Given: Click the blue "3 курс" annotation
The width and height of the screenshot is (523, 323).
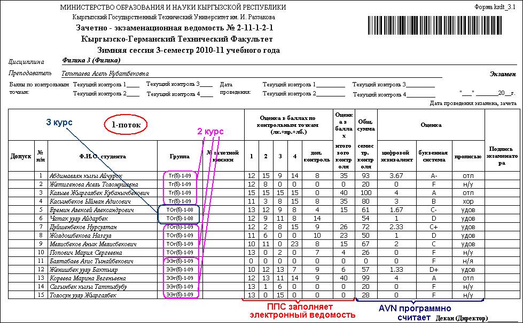Looking at the screenshot, I should 59,123.
